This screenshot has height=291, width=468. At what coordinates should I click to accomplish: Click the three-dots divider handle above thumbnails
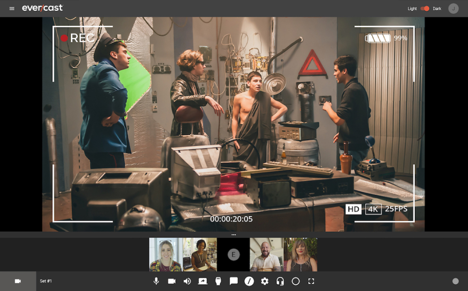point(234,235)
